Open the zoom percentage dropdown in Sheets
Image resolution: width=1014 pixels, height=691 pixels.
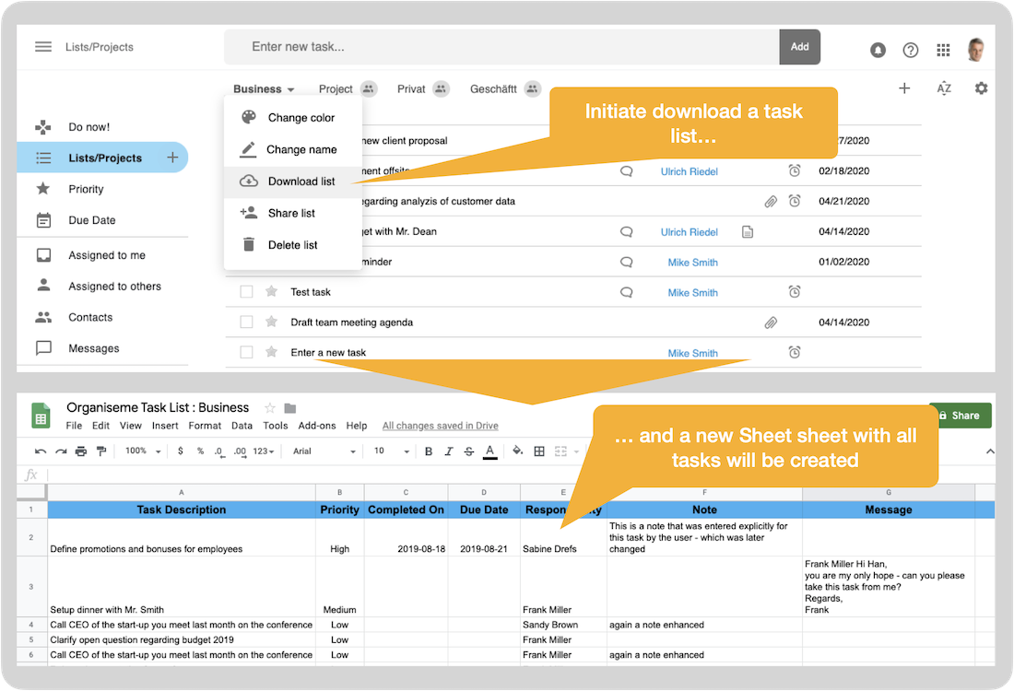tap(138, 451)
